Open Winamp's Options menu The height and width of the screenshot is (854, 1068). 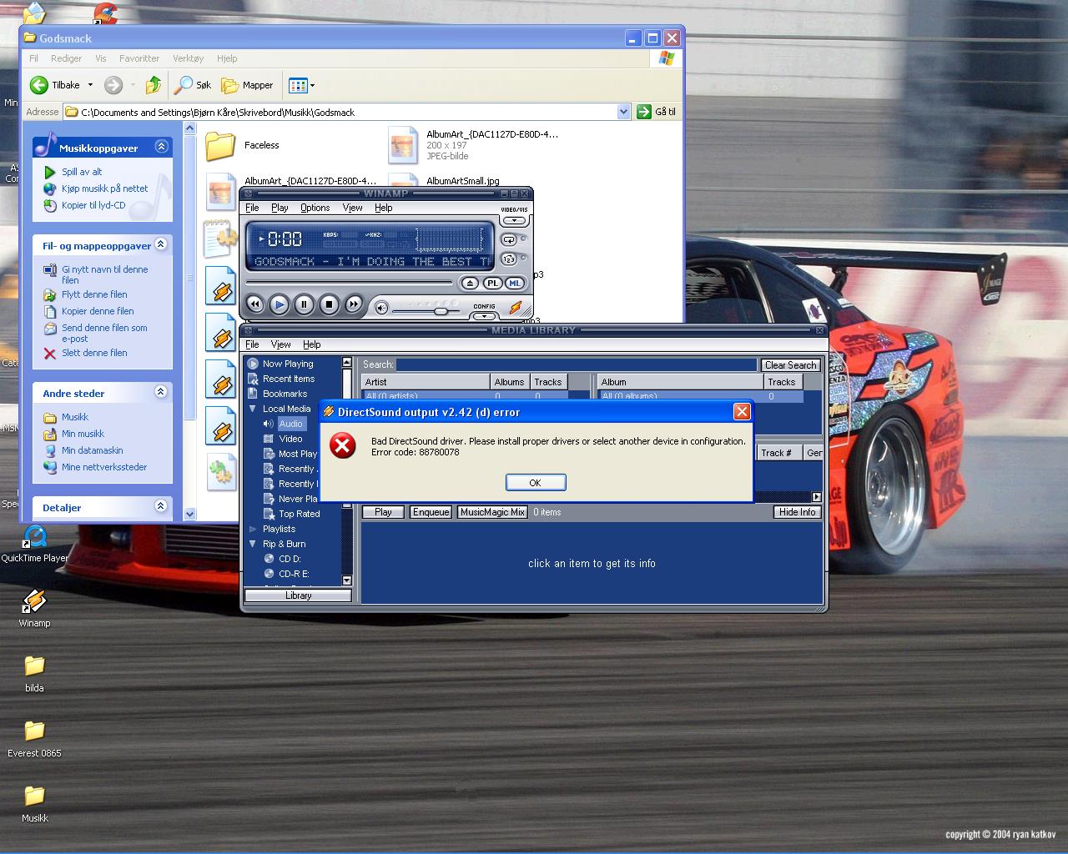coord(315,208)
